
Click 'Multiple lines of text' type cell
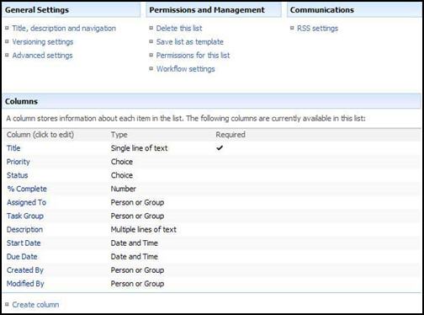point(144,229)
